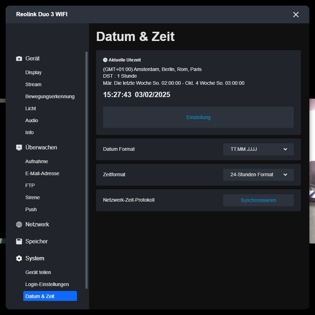Click the System gear icon
Viewport: 315px width, 315px height.
click(19, 258)
